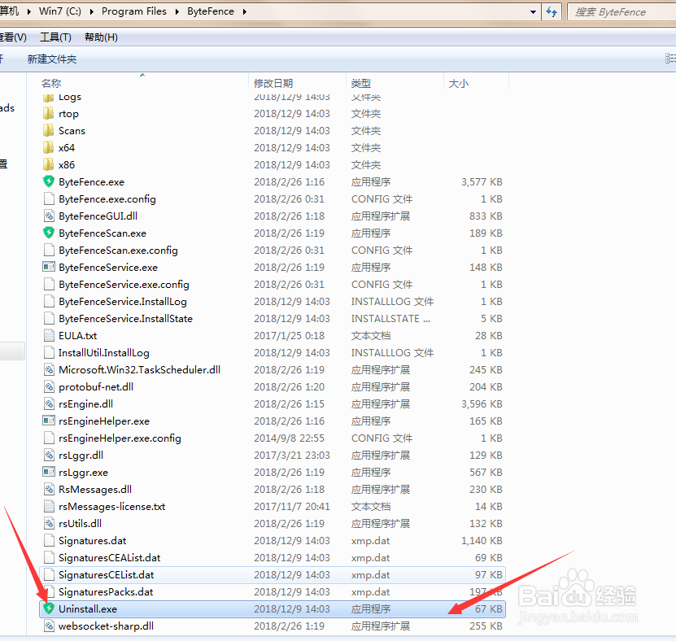Click the Microsoft.Win32.TaskScheduler.dll file icon
Viewport: 676px width, 641px height.
[x=49, y=369]
